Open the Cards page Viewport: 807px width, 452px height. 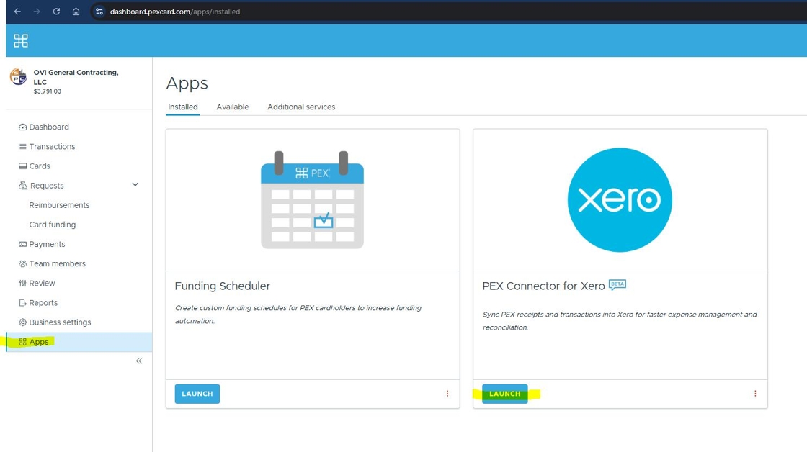tap(40, 166)
